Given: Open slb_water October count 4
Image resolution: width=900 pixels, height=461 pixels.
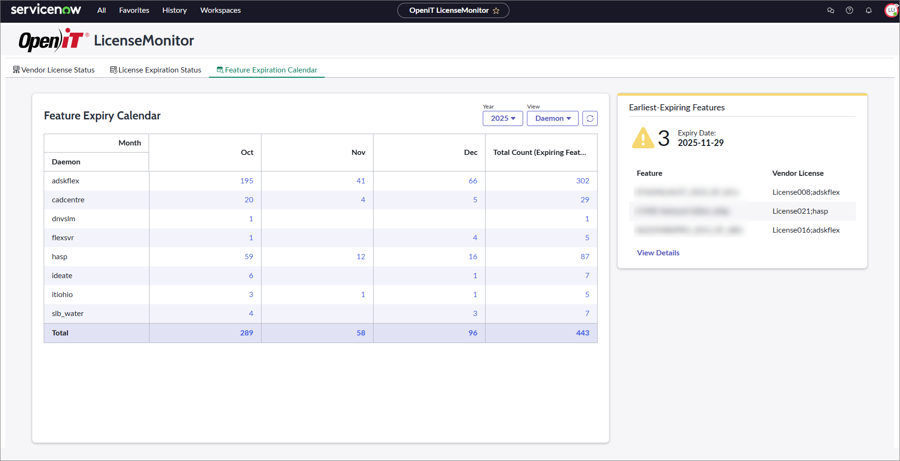Looking at the screenshot, I should click(x=251, y=314).
